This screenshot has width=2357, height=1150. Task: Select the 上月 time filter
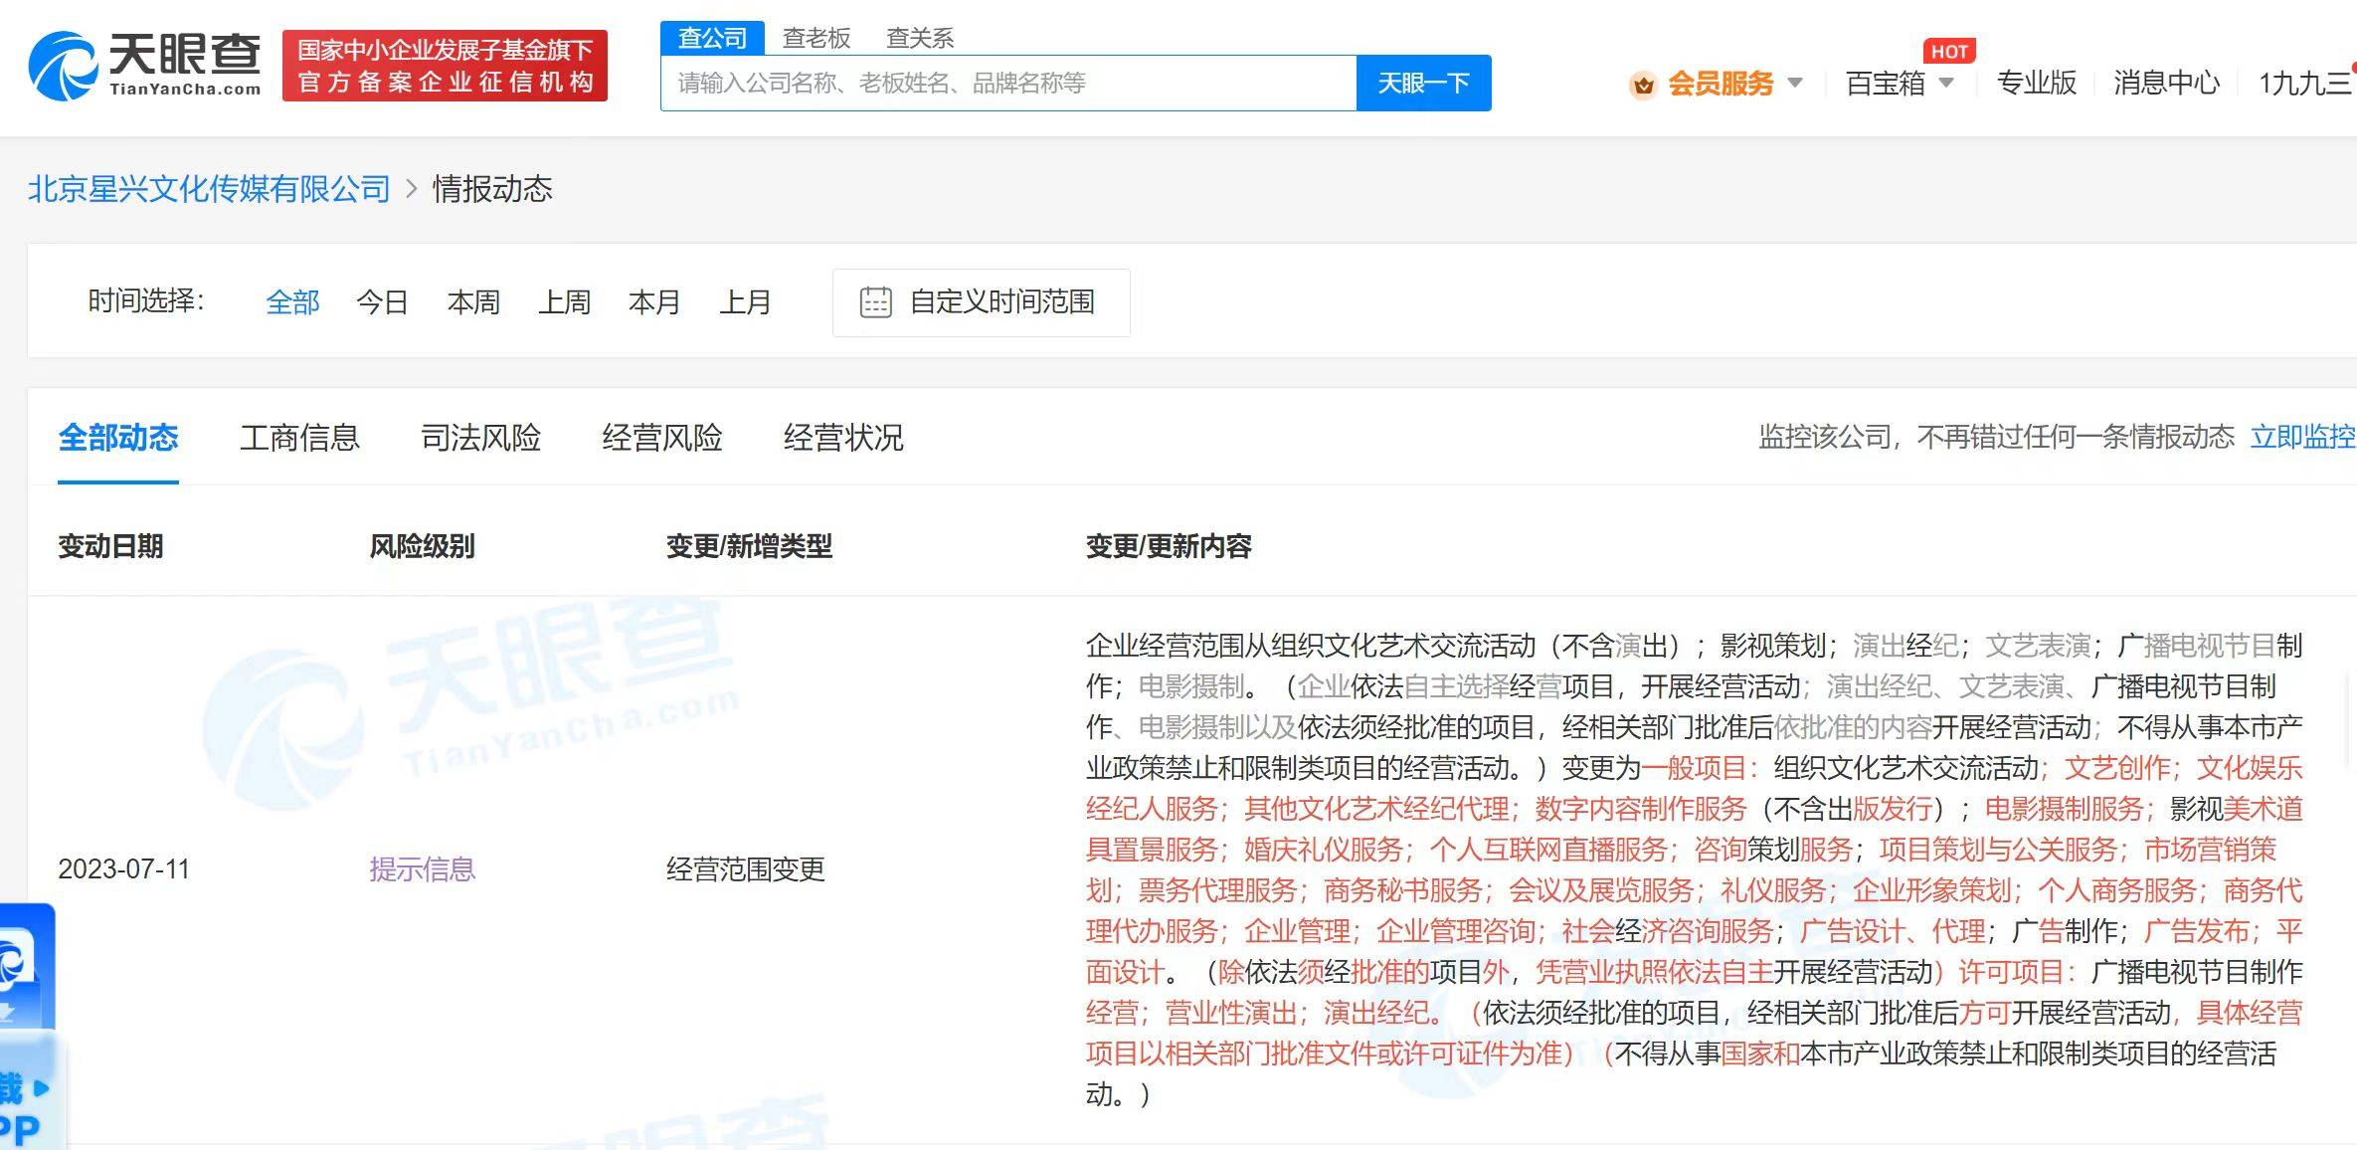tap(745, 302)
